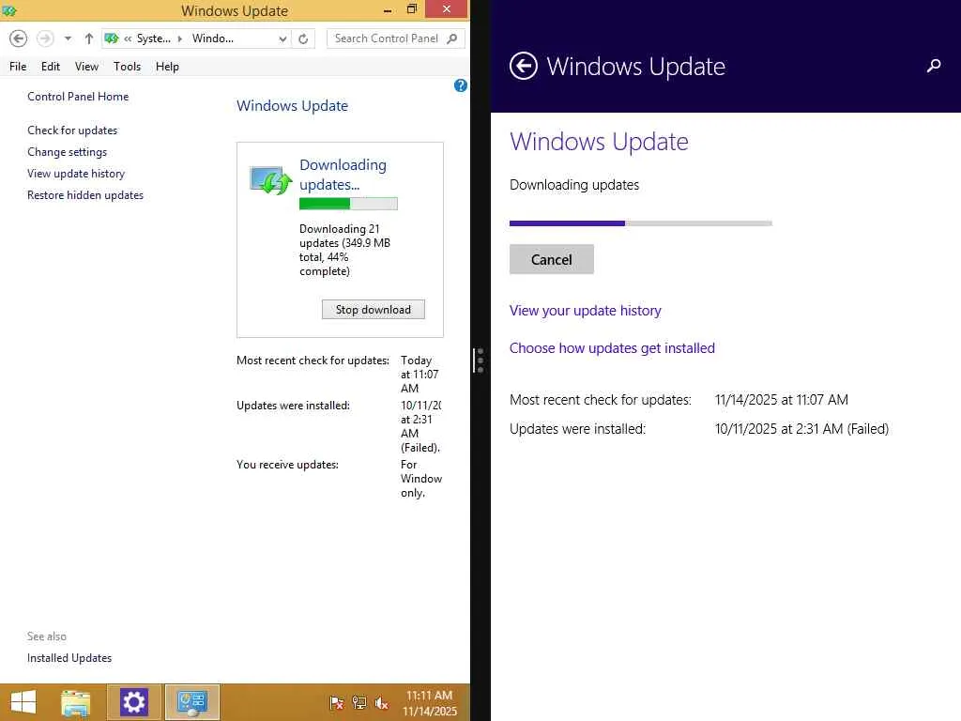Click the split-screen divider handle
Screen dimensions: 961x721
coord(480,360)
